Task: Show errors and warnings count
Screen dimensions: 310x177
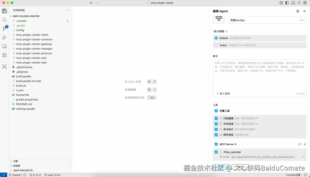Action: pos(35,175)
